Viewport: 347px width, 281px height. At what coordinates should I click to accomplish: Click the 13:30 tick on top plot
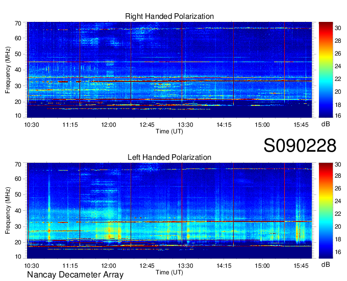[x=185, y=125]
